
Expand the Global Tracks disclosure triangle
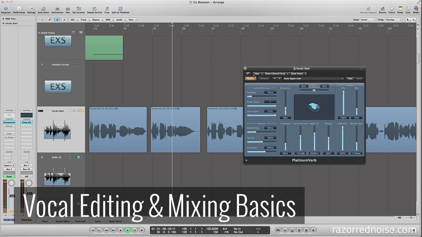pyautogui.click(x=39, y=33)
